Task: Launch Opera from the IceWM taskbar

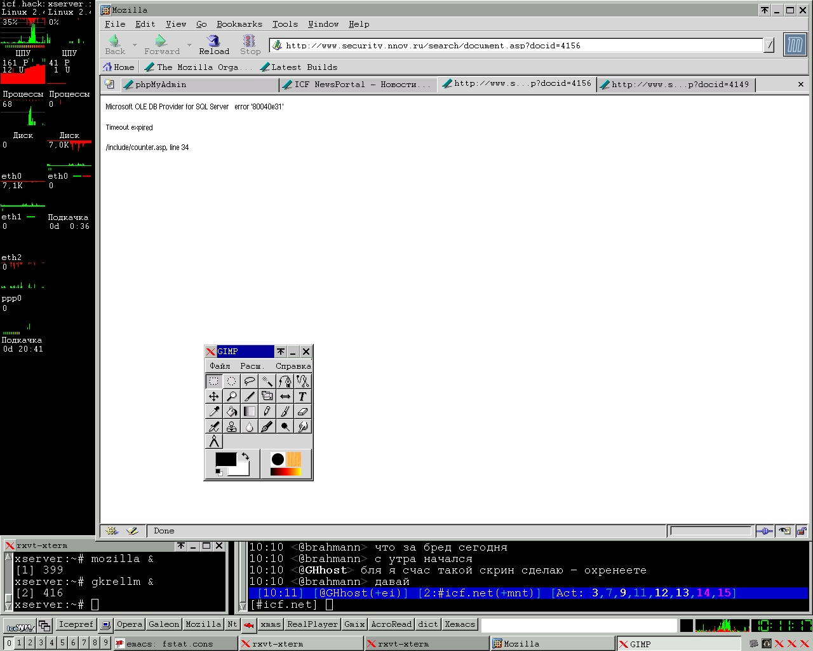Action: point(130,624)
